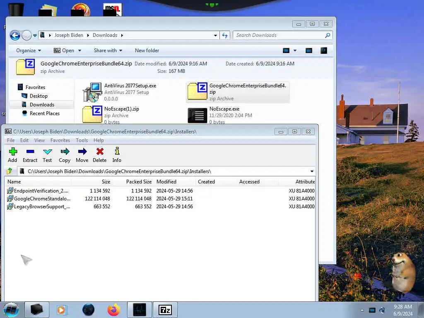Sort by the Name column header
The image size is (424, 318).
coord(38,182)
